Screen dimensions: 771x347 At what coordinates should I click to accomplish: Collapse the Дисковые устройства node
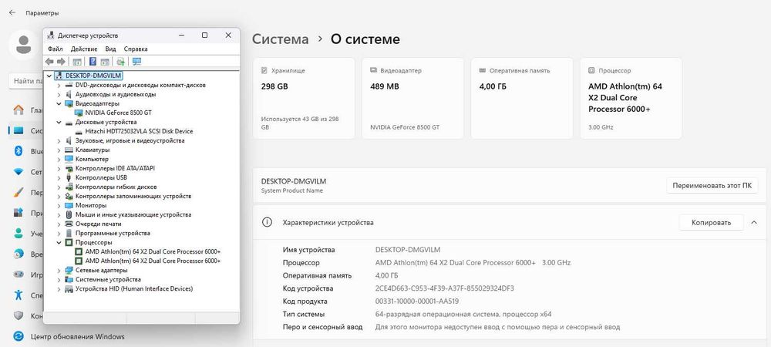coord(59,122)
